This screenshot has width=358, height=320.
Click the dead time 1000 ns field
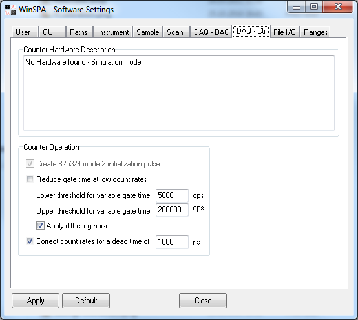tap(172, 242)
